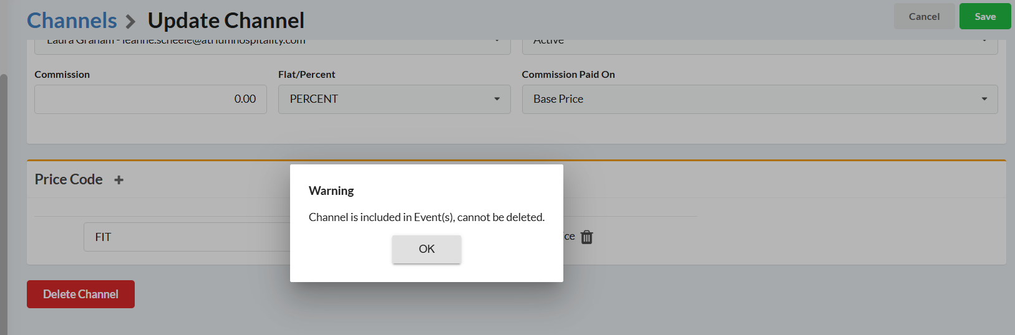The width and height of the screenshot is (1015, 335).
Task: Open the partially hidden Active status dropdown
Action: tap(759, 45)
